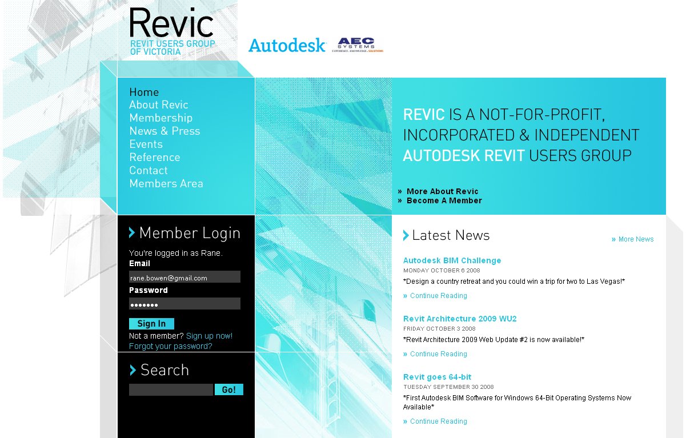Viewport: 686px width, 438px height.
Task: Open the Reference menu item
Action: point(154,158)
